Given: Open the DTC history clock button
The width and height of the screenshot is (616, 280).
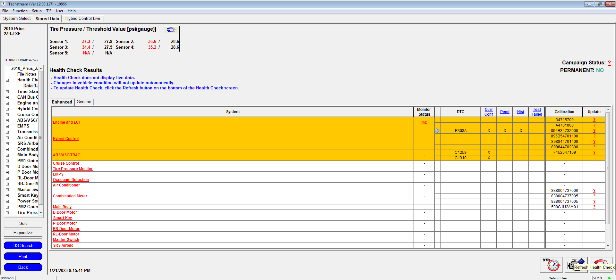Looking at the screenshot, I should pyautogui.click(x=551, y=265).
